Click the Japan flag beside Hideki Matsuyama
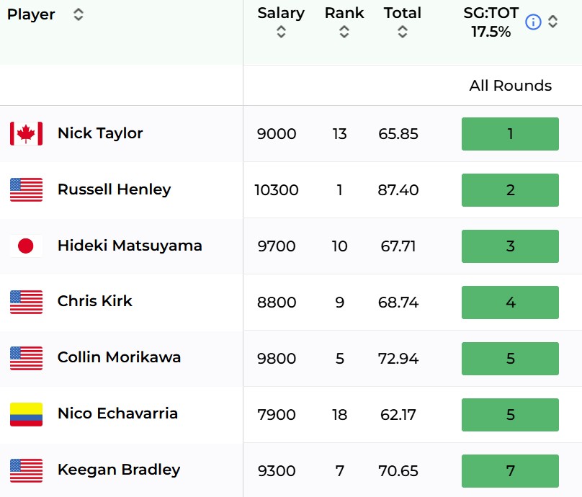The image size is (582, 497). click(26, 246)
